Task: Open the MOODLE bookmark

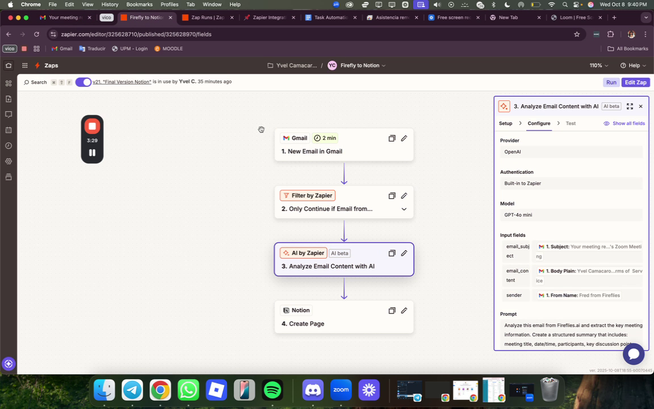Action: (x=169, y=49)
